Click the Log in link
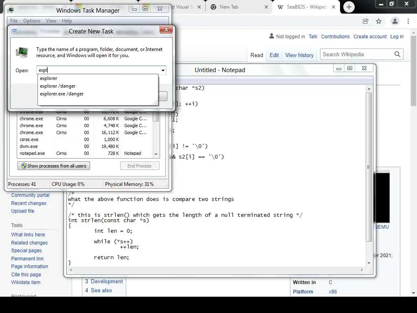The width and height of the screenshot is (417, 313). point(397,36)
